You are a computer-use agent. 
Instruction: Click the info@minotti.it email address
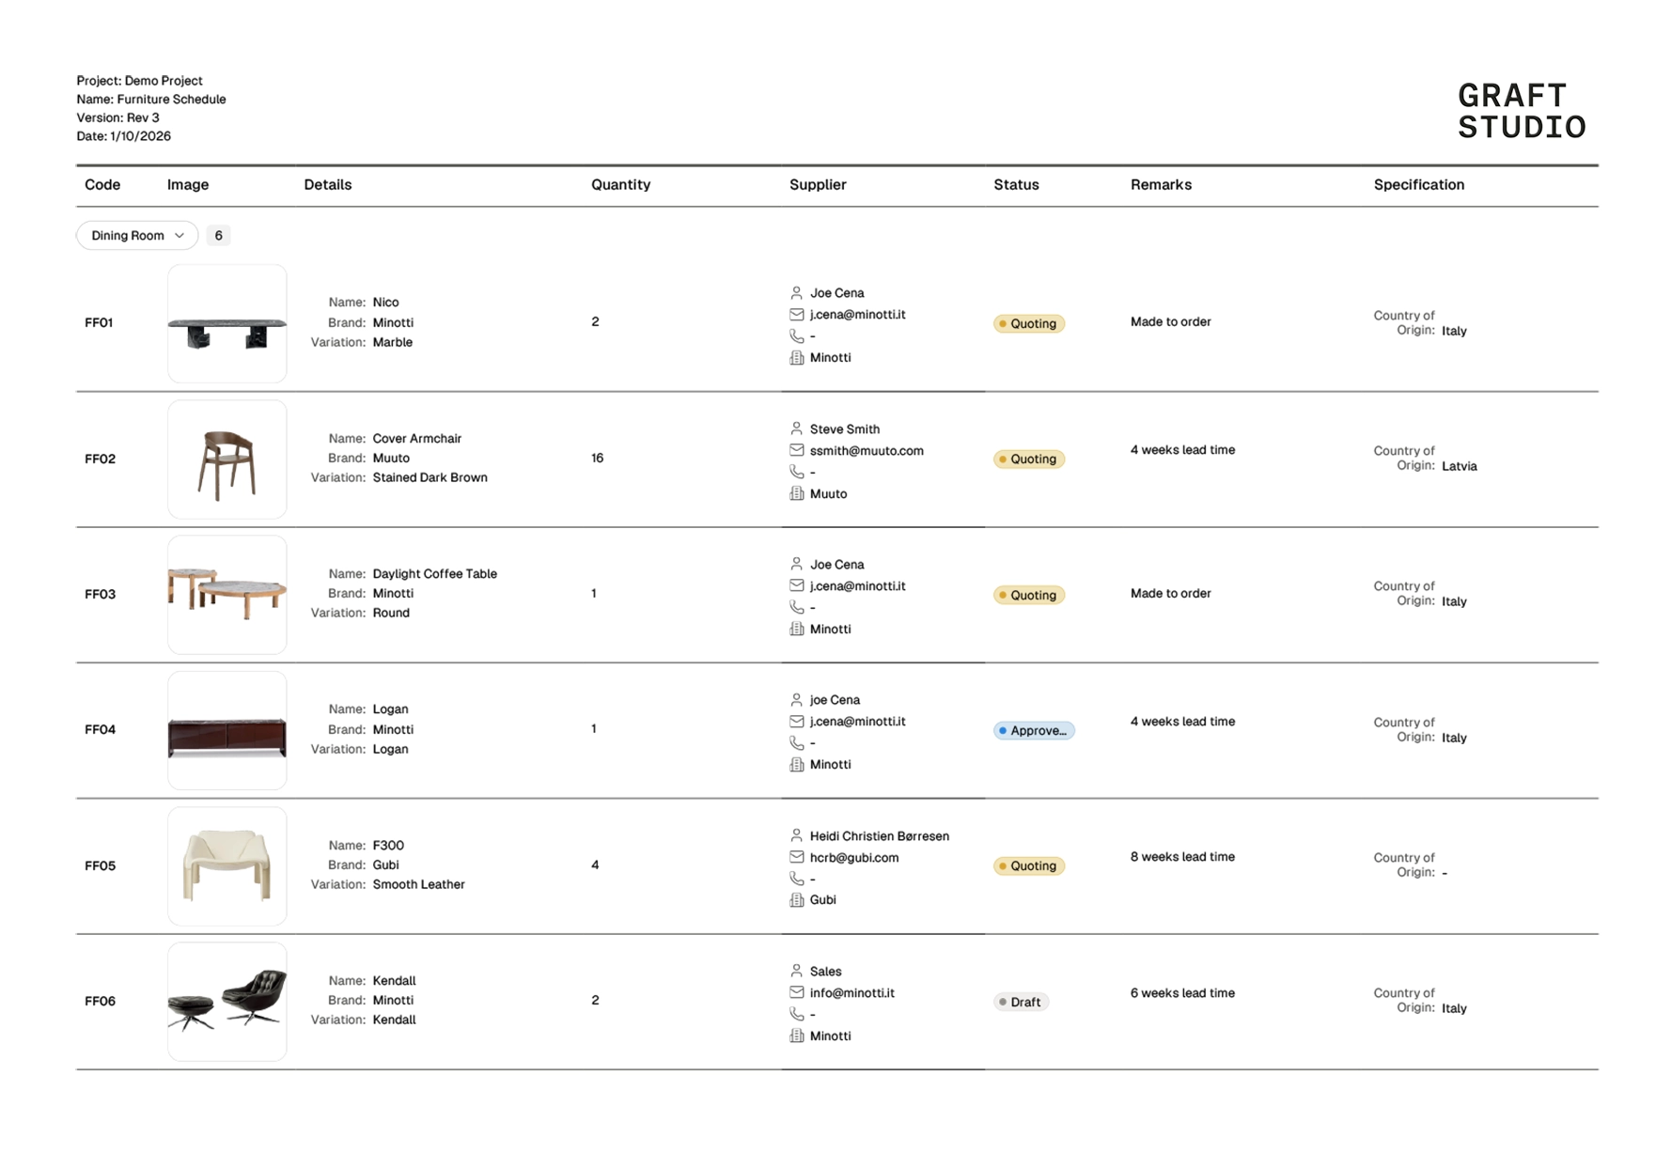(x=852, y=993)
